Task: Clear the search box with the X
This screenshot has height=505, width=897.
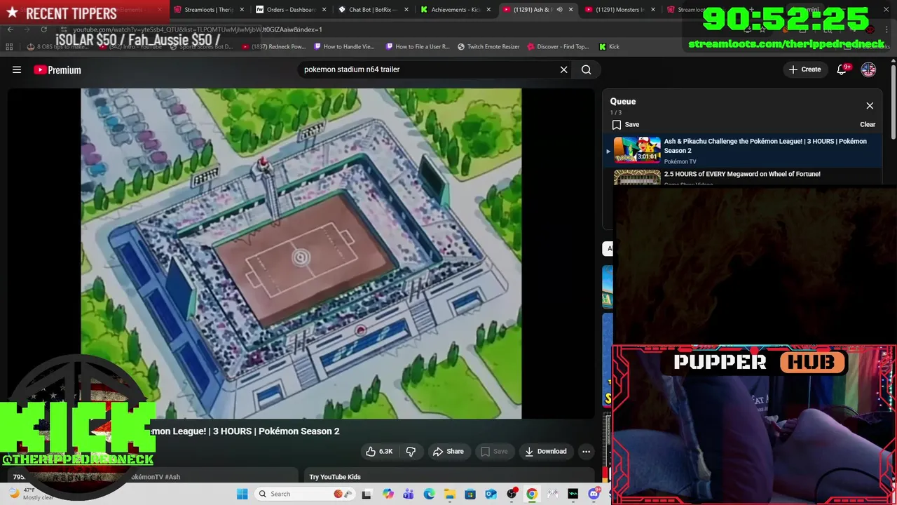Action: pos(563,69)
